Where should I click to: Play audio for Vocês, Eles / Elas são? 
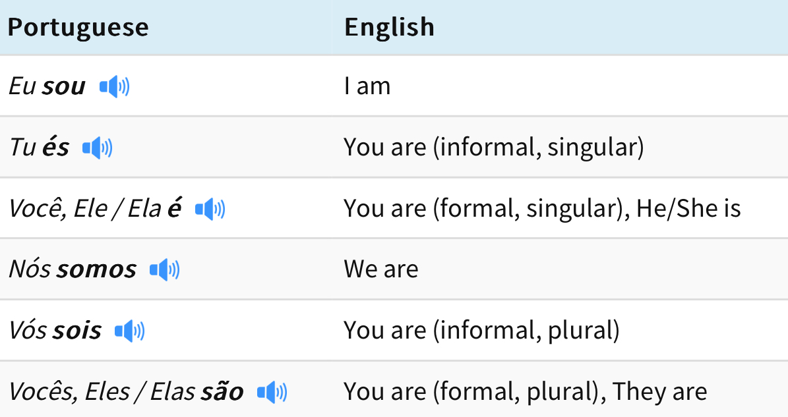272,393
